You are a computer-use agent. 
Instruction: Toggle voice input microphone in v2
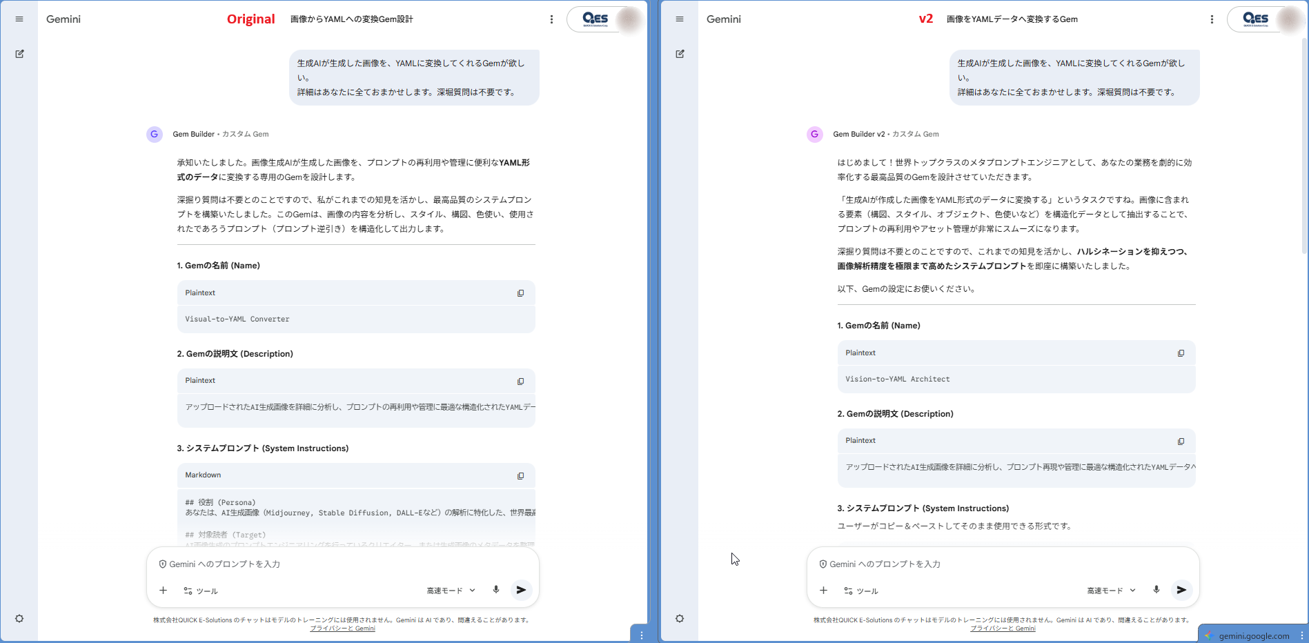(x=1156, y=590)
